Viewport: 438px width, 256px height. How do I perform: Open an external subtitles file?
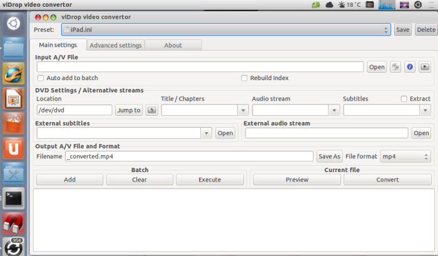(x=225, y=133)
